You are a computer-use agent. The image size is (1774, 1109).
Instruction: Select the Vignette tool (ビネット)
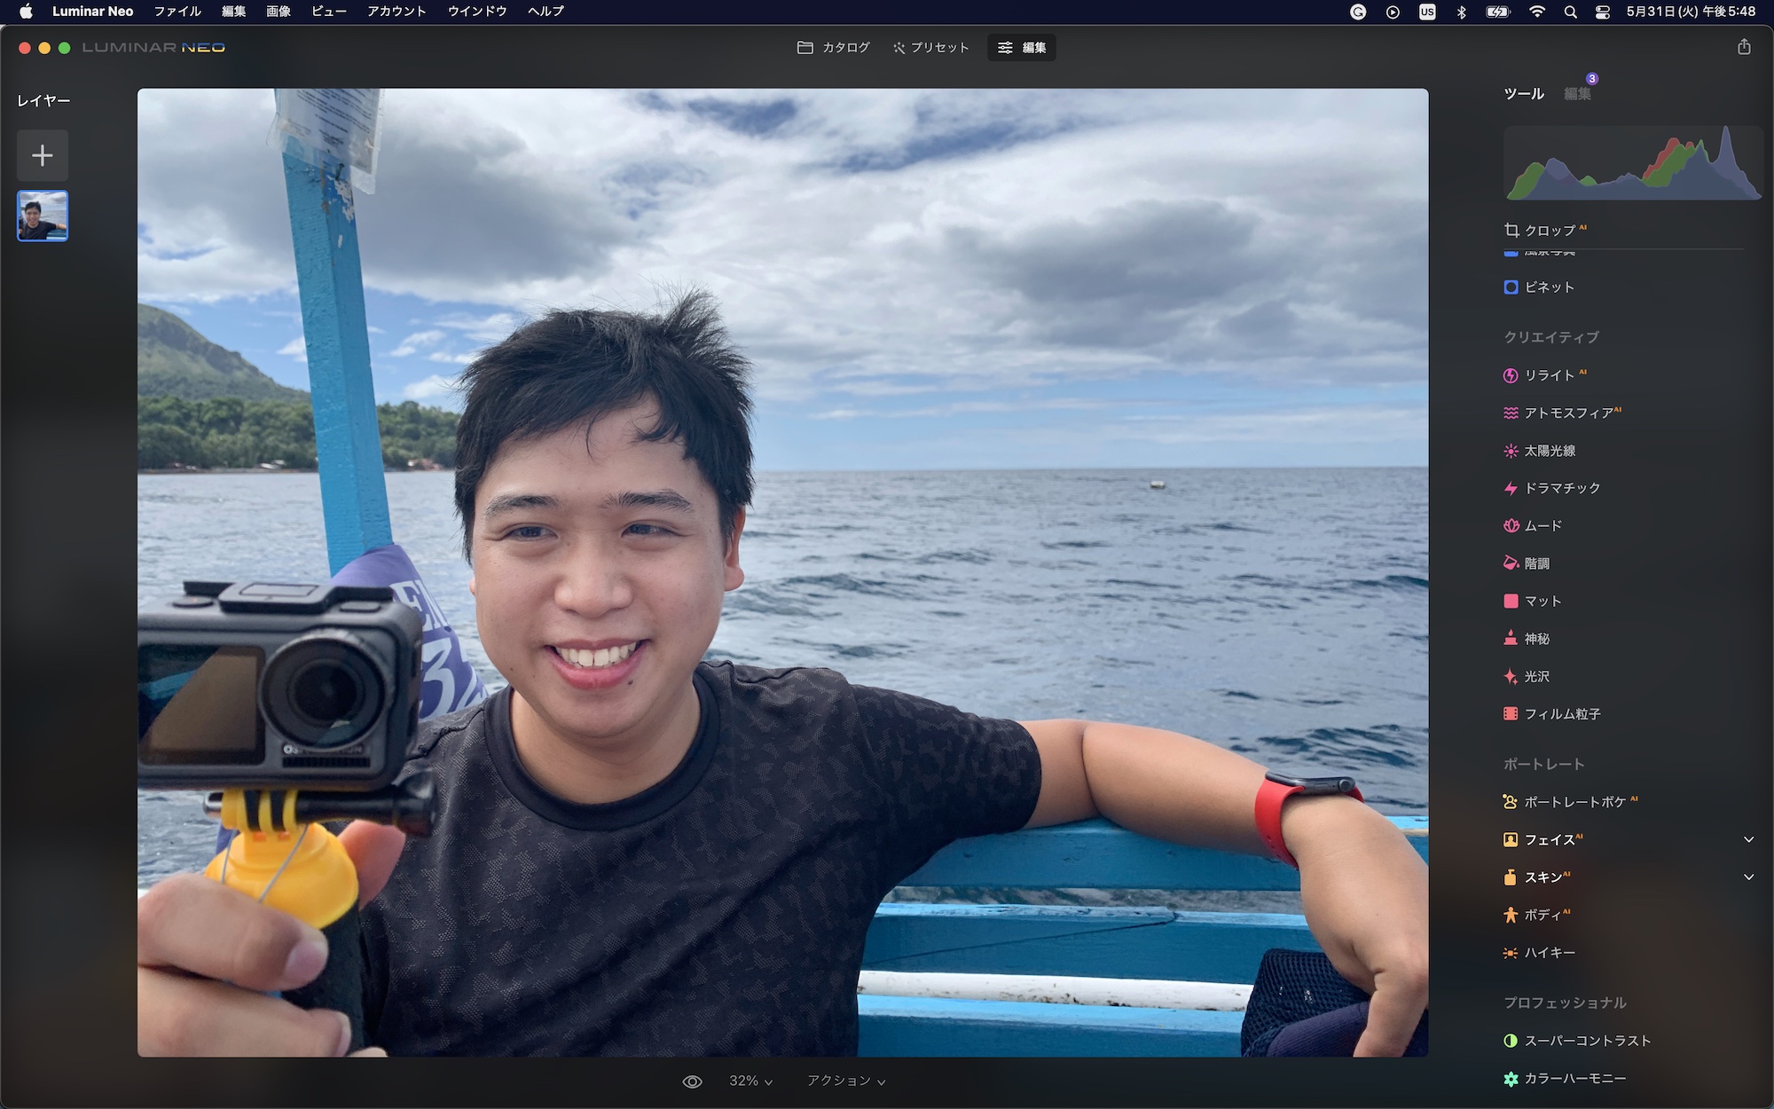1548,287
